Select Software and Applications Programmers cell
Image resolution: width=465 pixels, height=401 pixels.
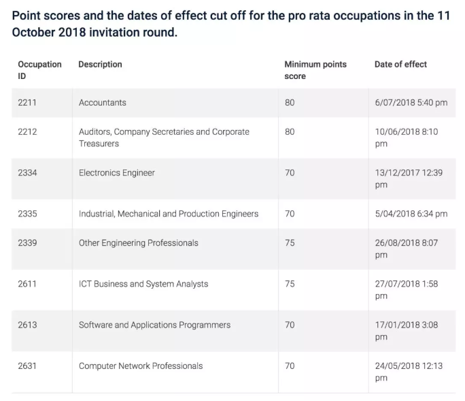(154, 325)
